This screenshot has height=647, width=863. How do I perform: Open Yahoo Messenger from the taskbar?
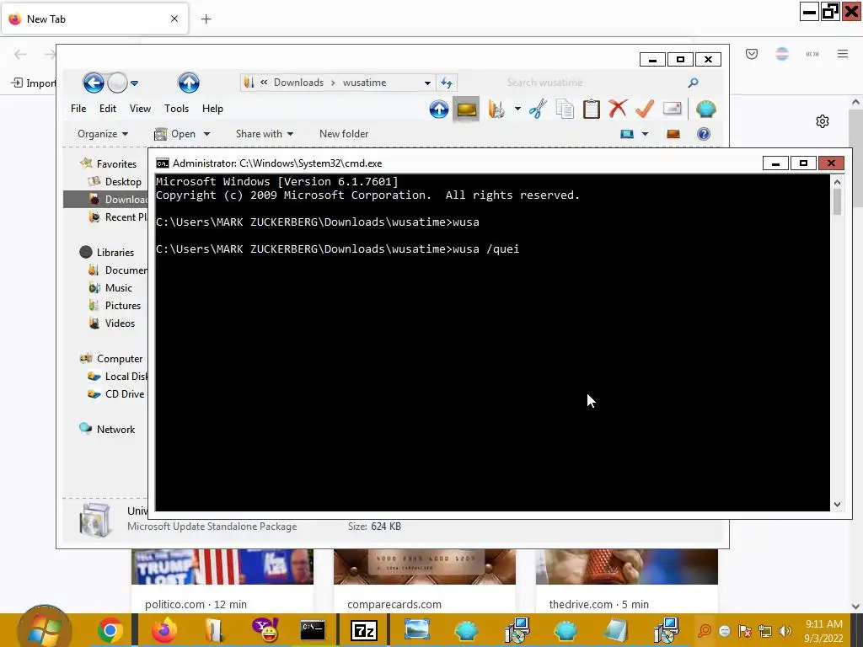[265, 630]
